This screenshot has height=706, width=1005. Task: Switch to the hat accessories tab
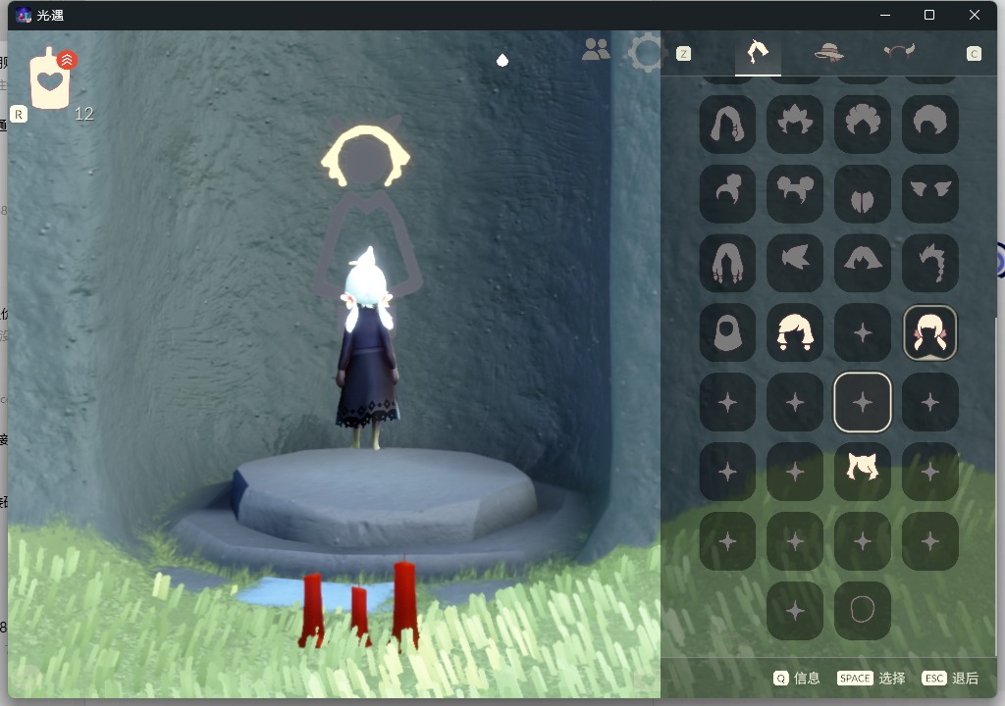(x=828, y=53)
